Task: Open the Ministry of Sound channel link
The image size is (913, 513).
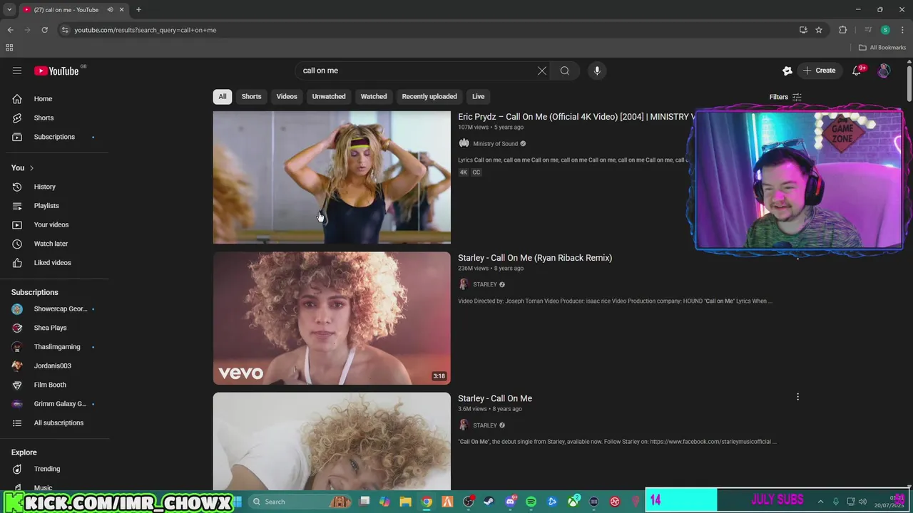Action: coord(495,143)
